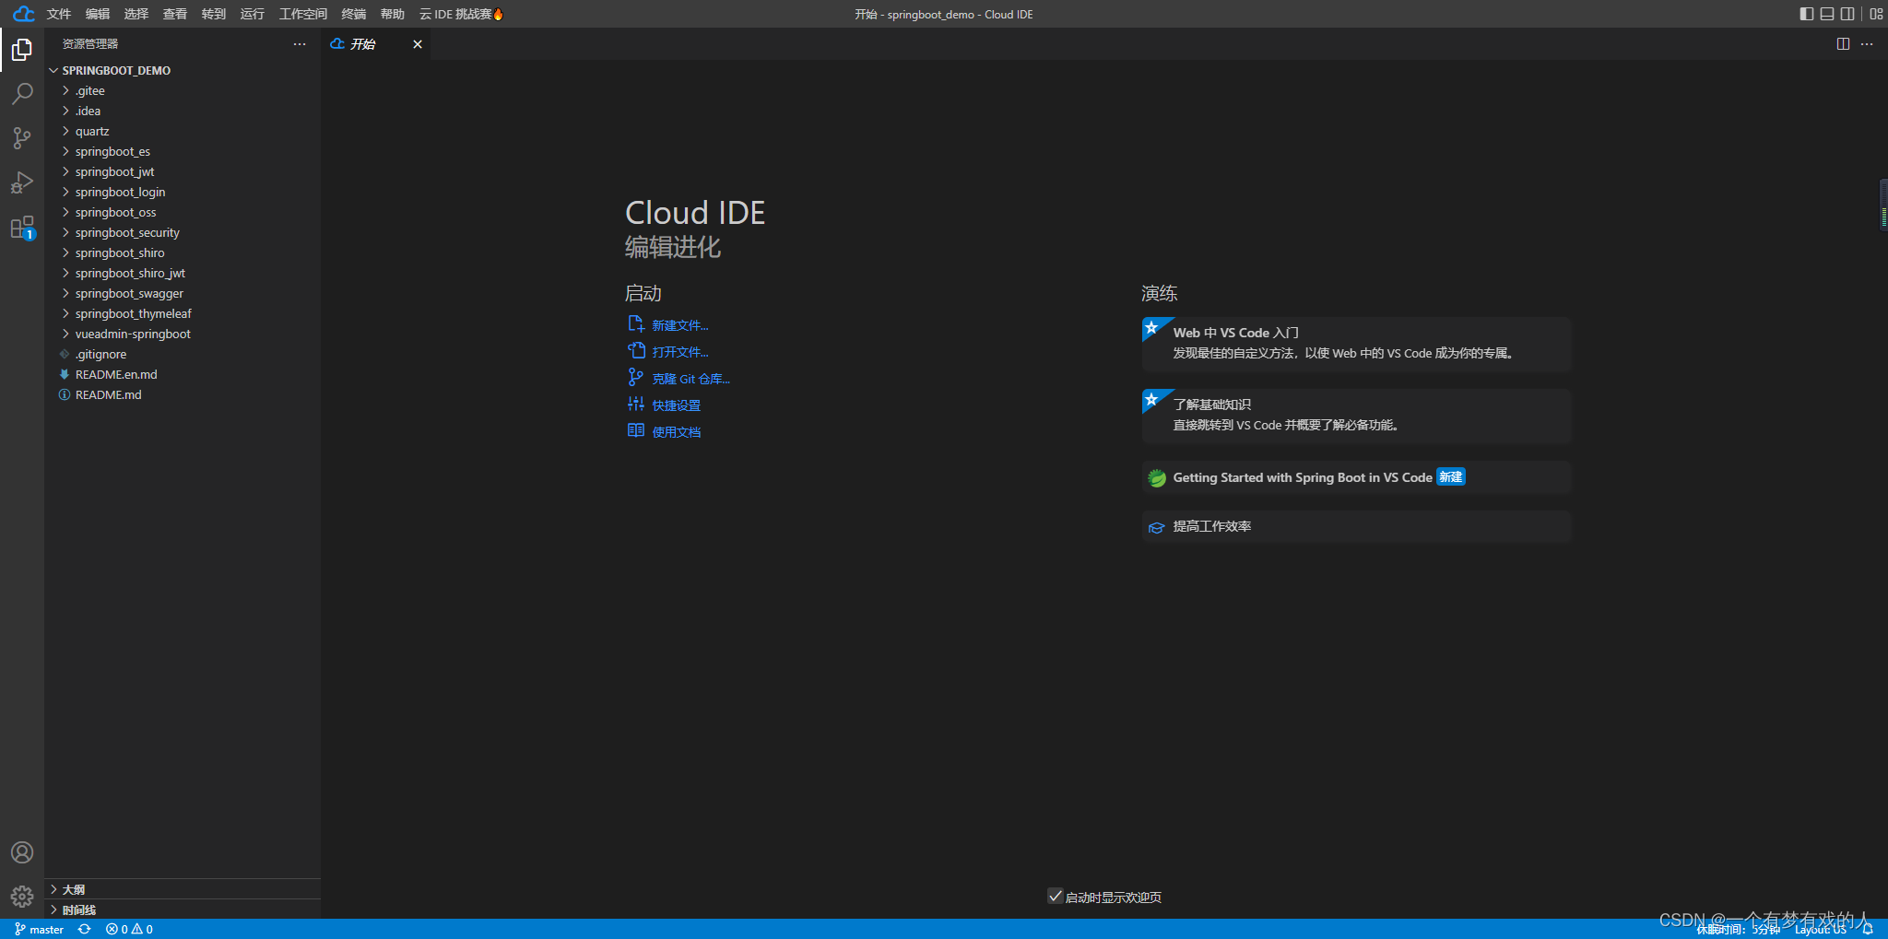Expand the springboot_thymeleaf folder
This screenshot has height=939, width=1888.
coord(183,313)
